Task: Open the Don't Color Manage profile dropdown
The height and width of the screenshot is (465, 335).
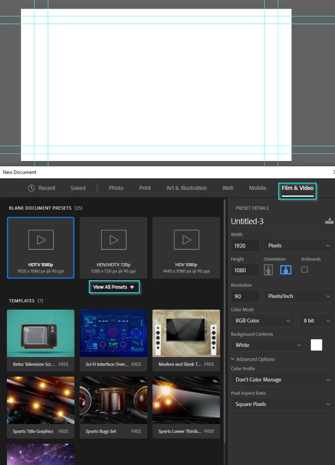Action: tap(283, 380)
